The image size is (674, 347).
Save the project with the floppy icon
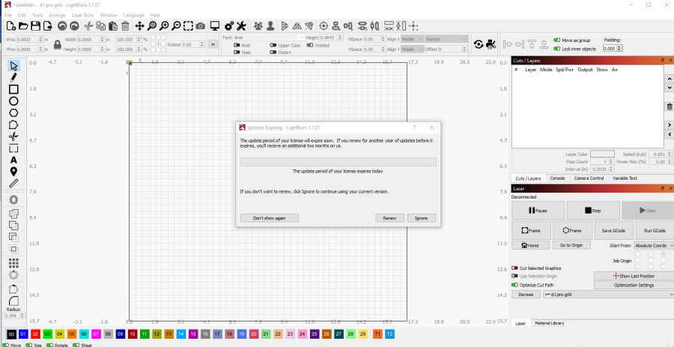[35, 25]
